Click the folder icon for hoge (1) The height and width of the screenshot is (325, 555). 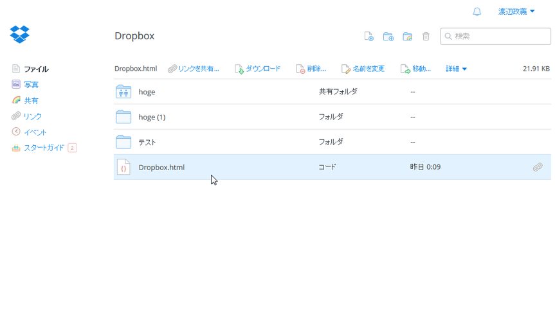click(x=123, y=117)
